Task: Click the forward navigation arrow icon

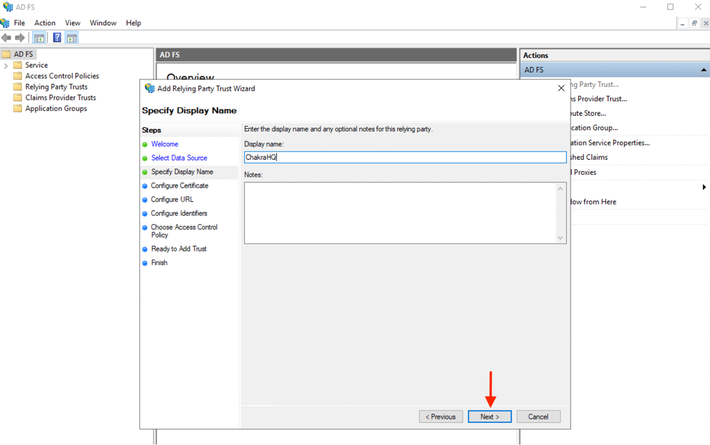Action: (20, 38)
